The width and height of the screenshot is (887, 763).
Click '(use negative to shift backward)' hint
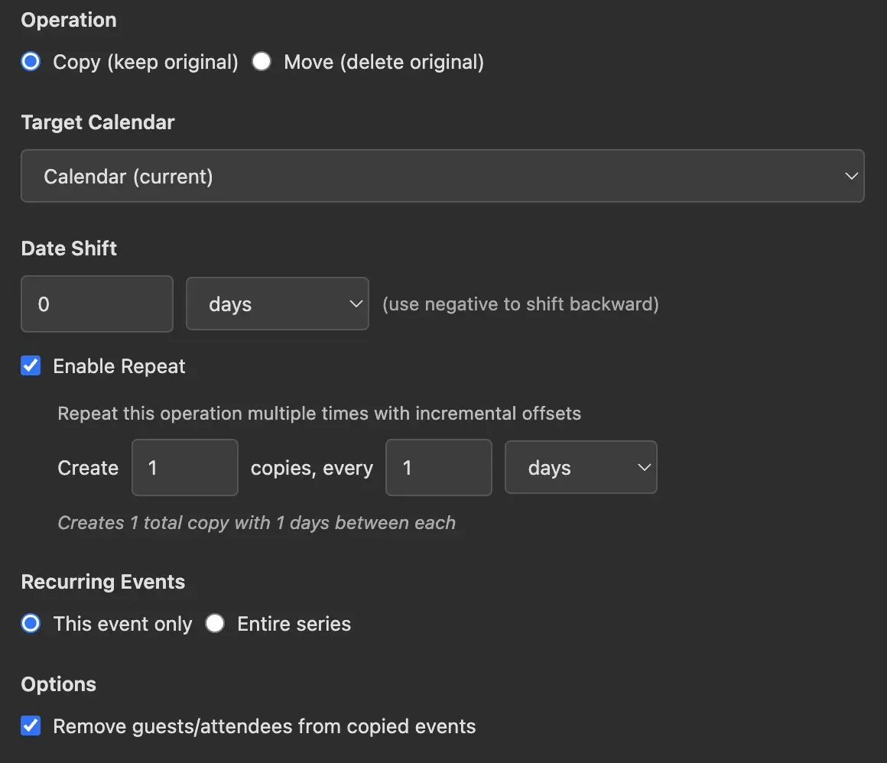tap(521, 304)
